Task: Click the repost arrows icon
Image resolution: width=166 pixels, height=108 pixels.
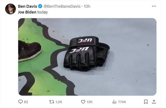Action: (52, 102)
